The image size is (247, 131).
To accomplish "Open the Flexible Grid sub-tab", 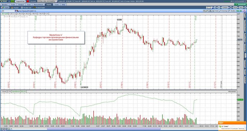I will [x=26, y=8].
